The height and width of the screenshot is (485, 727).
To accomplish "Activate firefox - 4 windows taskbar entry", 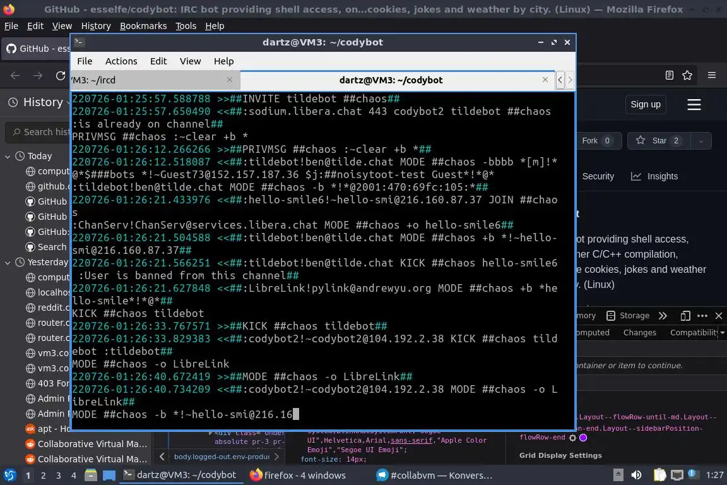I will click(x=298, y=476).
